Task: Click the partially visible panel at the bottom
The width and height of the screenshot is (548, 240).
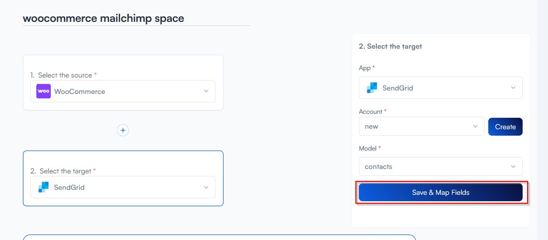Action: click(219, 237)
